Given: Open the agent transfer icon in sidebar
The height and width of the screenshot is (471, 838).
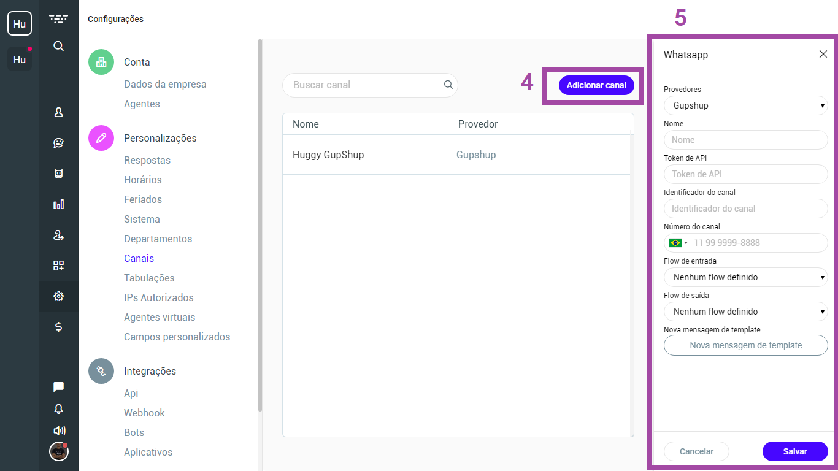Looking at the screenshot, I should 58,235.
